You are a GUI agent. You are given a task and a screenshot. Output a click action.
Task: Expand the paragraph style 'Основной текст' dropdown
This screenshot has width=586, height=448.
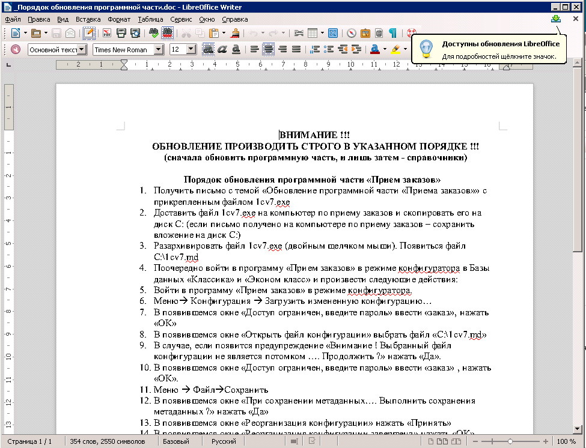point(82,50)
